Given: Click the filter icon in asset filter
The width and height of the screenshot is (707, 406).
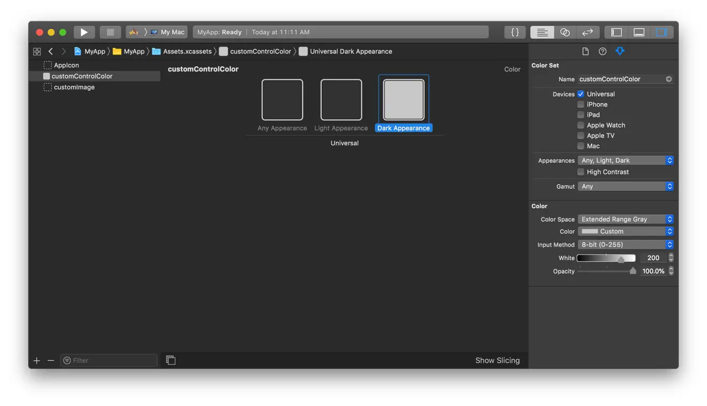Looking at the screenshot, I should (67, 360).
